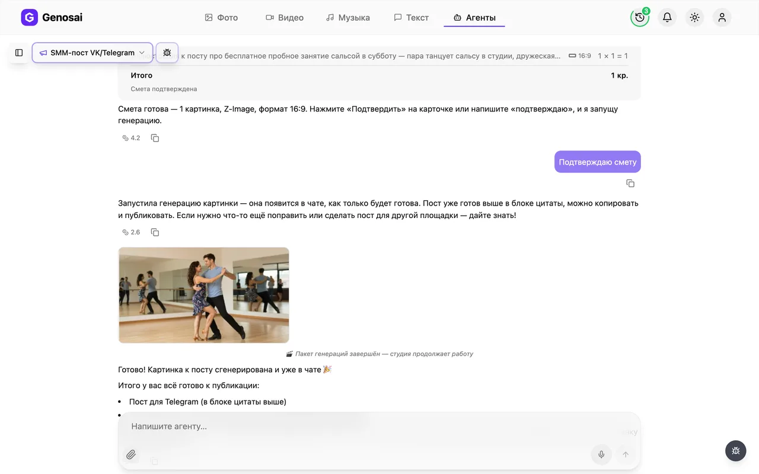This screenshot has height=474, width=759.
Task: Toggle the sidebar panel icon
Action: 19,53
